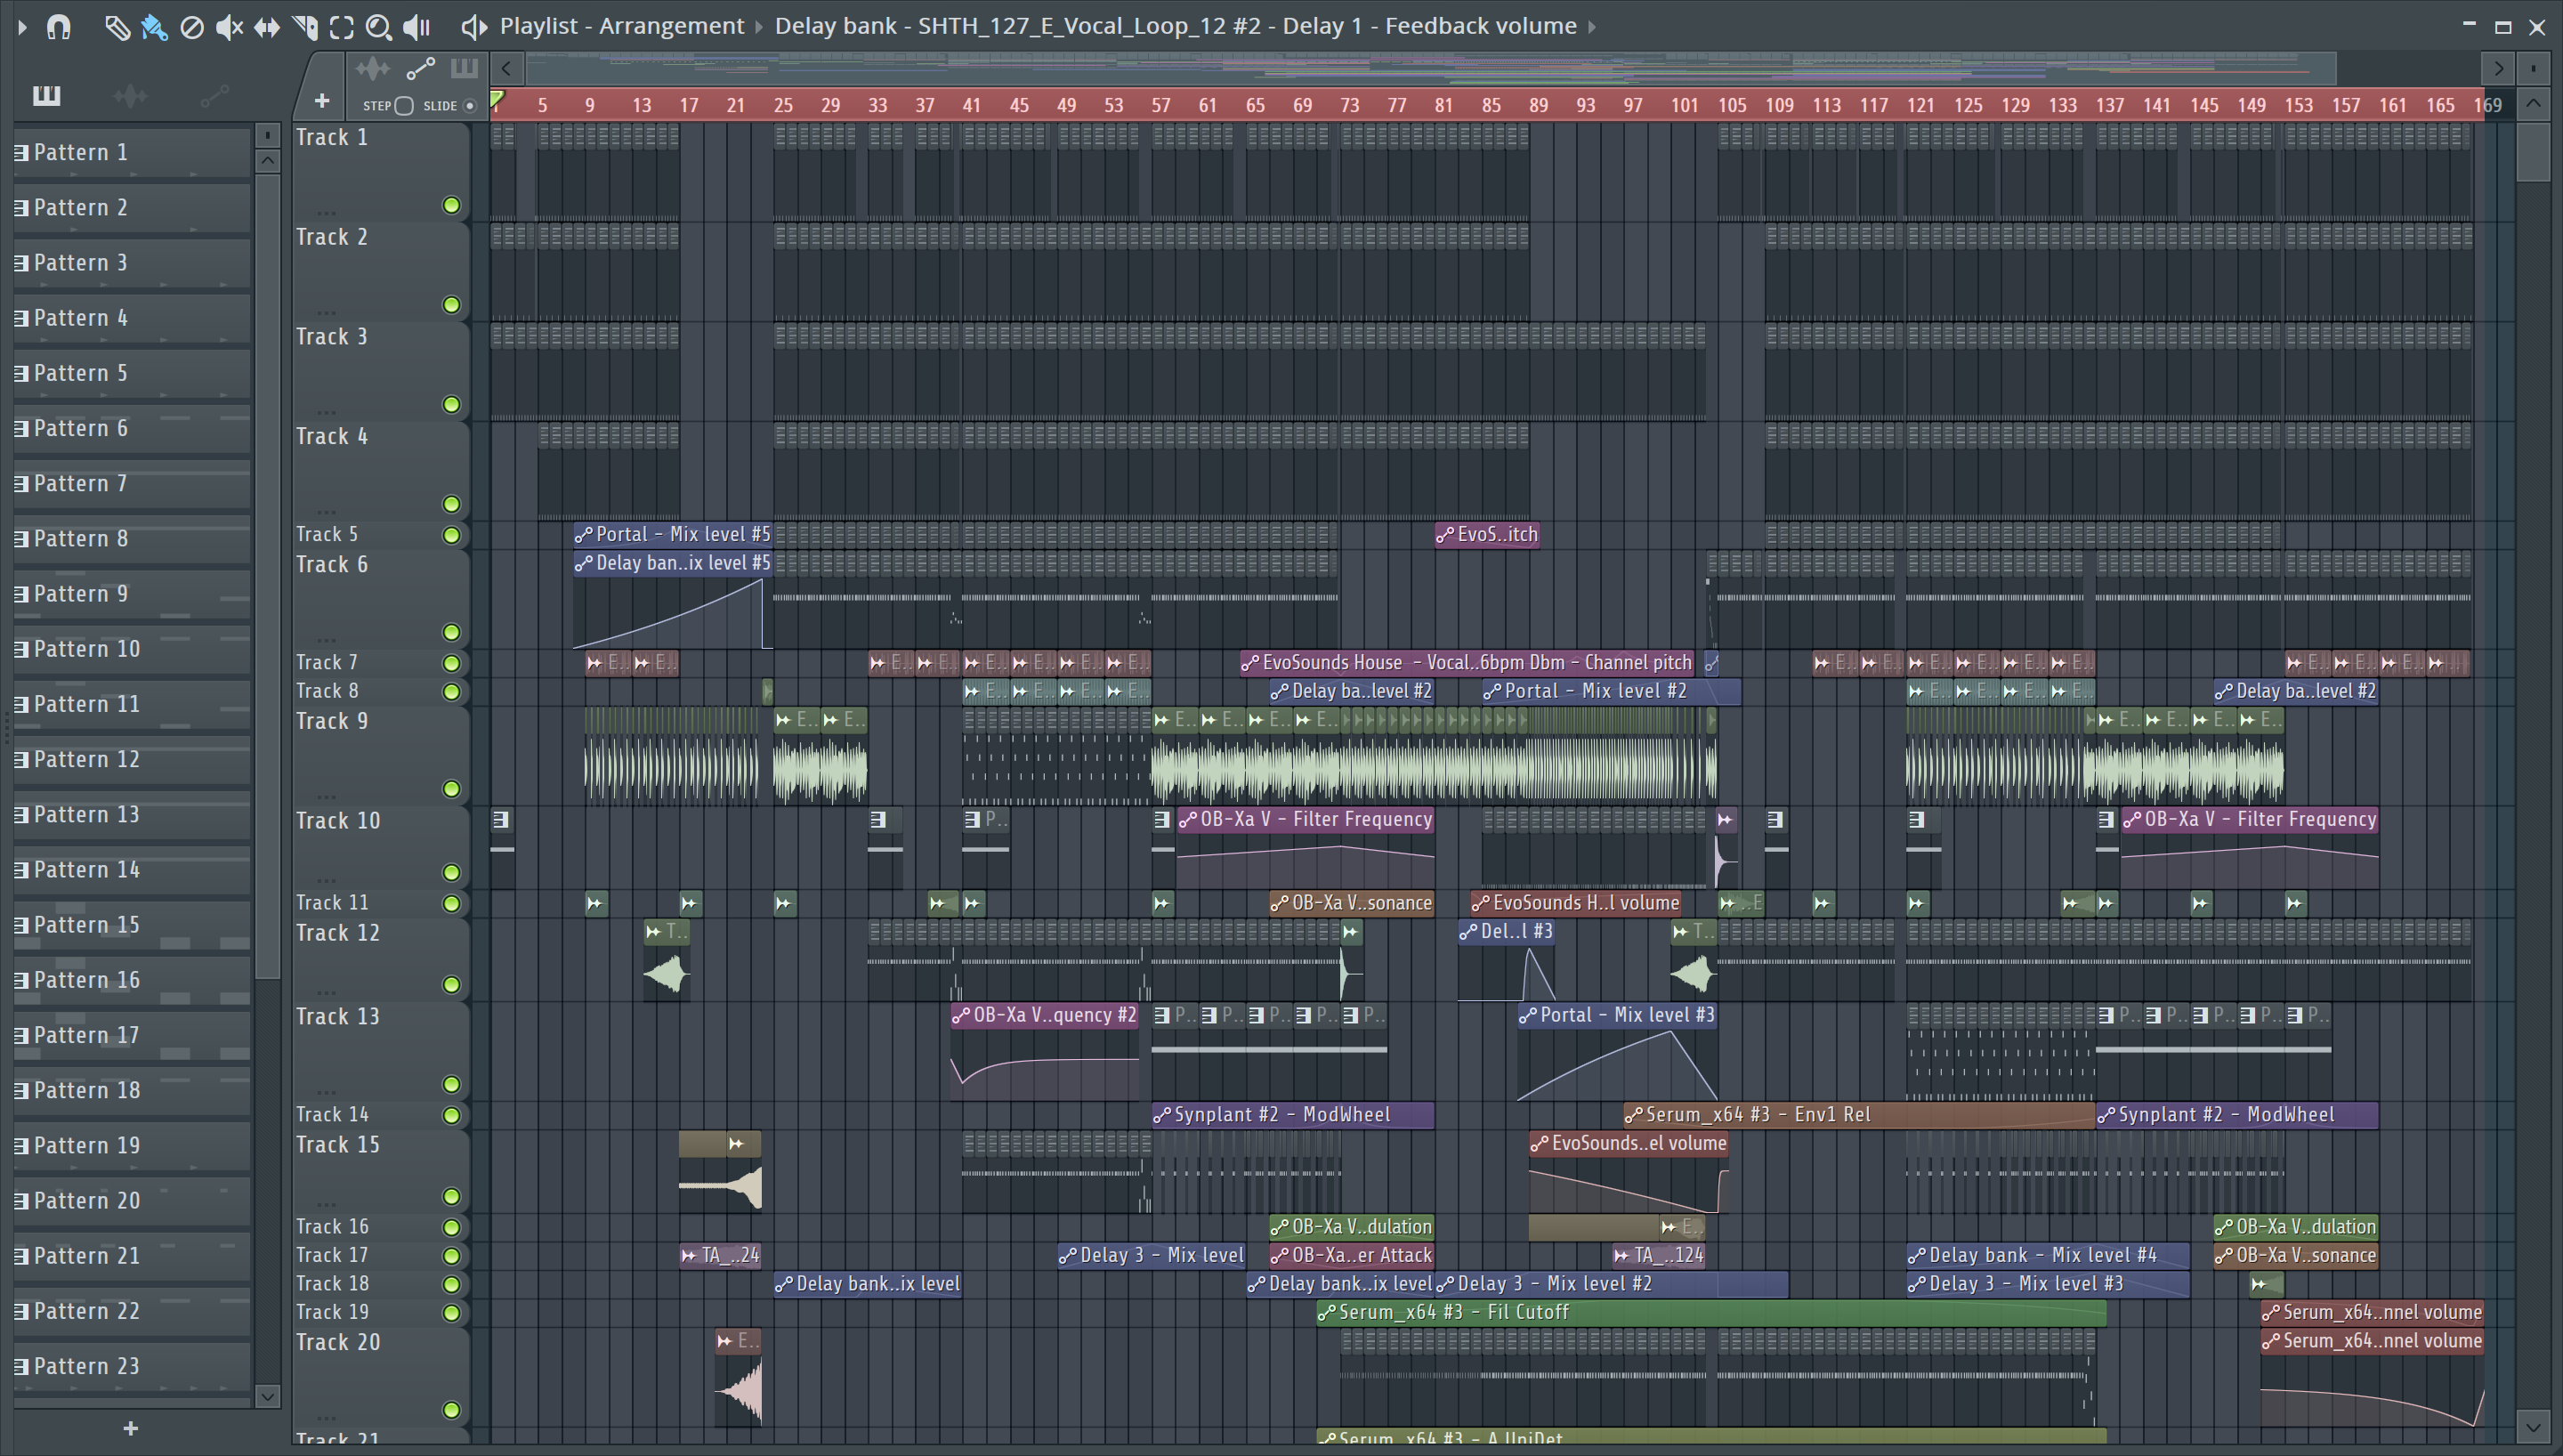The height and width of the screenshot is (1456, 2563).
Task: Focus pattern clips in playlist header
Action: pyautogui.click(x=463, y=68)
